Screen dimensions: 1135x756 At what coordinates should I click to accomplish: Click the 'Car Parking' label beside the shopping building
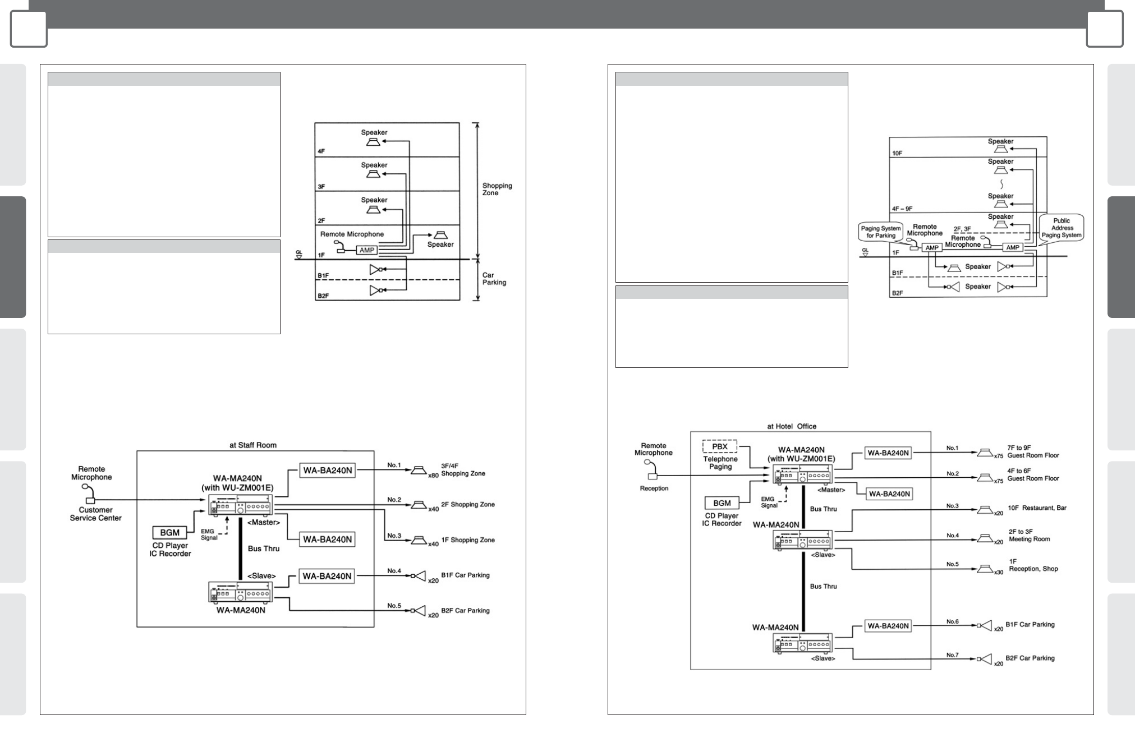[494, 279]
